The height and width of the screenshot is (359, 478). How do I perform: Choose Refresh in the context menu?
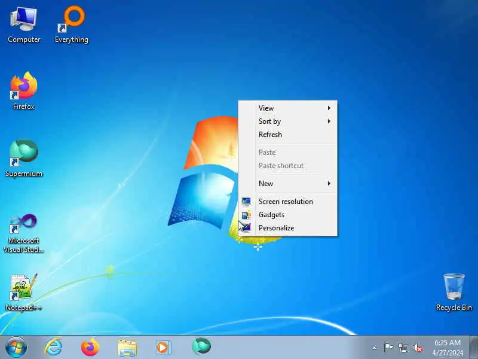[x=288, y=134]
